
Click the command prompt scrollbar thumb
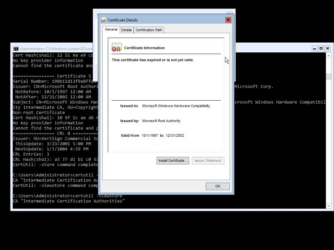(328, 76)
